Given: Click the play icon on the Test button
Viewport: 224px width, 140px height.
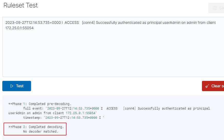Looking at the screenshot, I should (12, 86).
